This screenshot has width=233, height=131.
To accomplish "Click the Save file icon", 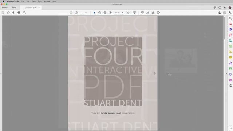I will click(3, 13).
